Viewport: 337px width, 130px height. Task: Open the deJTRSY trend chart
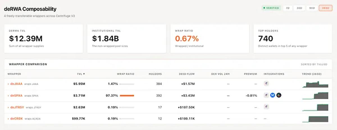315,107
